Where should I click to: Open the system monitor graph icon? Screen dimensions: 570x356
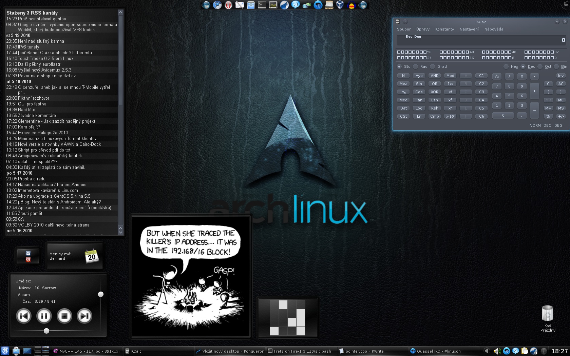(273, 5)
